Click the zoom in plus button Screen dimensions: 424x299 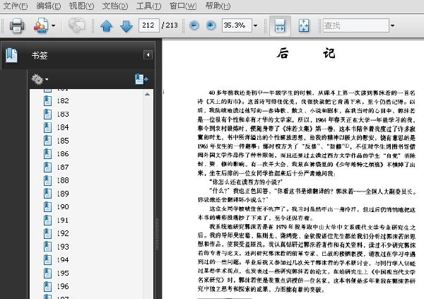point(211,25)
